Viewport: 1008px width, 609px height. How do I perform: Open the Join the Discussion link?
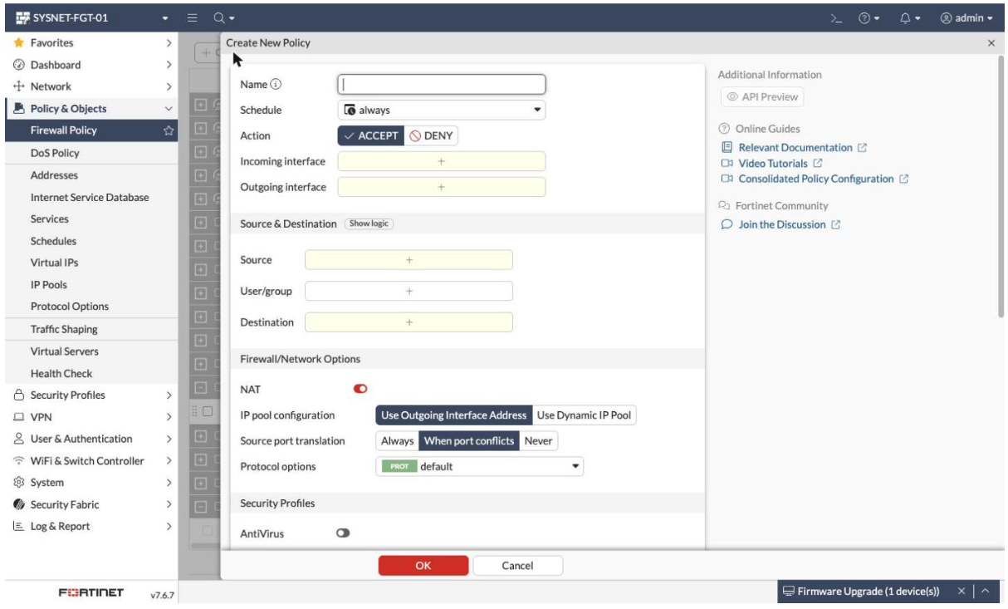click(x=781, y=225)
